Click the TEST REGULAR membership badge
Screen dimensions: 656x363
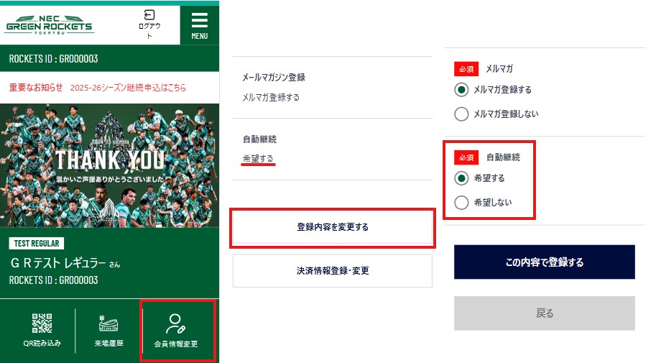37,243
